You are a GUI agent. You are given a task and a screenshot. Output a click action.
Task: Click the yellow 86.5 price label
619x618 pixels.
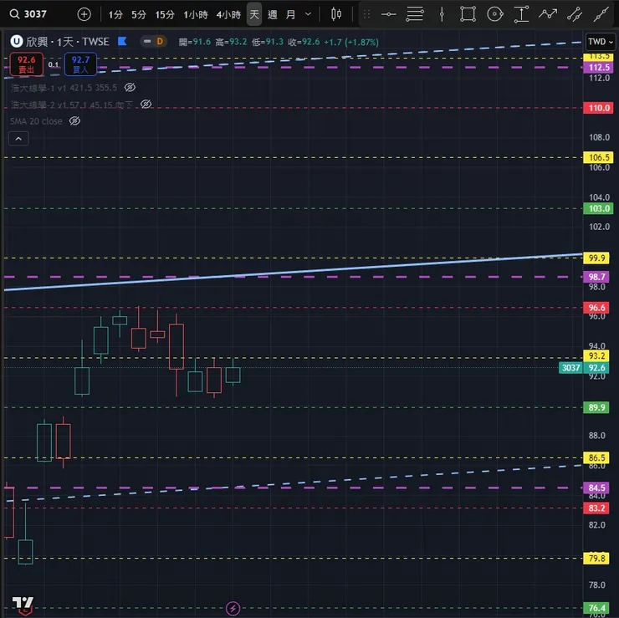596,457
